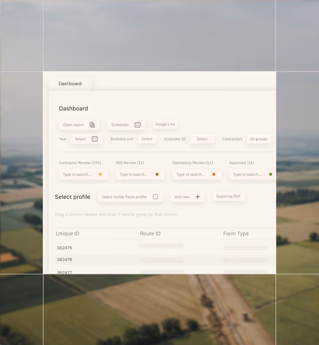This screenshot has height=345, width=319.
Task: Select row with Unique ID 362476
Action: click(165, 260)
